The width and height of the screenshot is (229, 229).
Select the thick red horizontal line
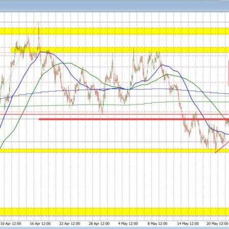pyautogui.click(x=134, y=119)
